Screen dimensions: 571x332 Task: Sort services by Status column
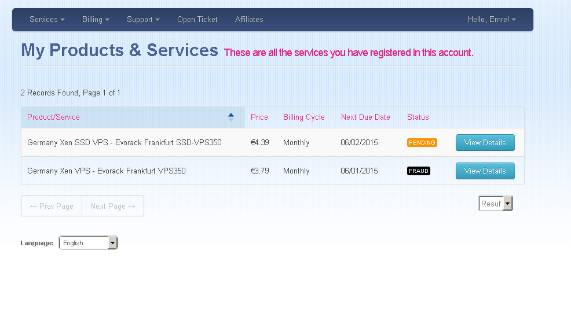418,117
